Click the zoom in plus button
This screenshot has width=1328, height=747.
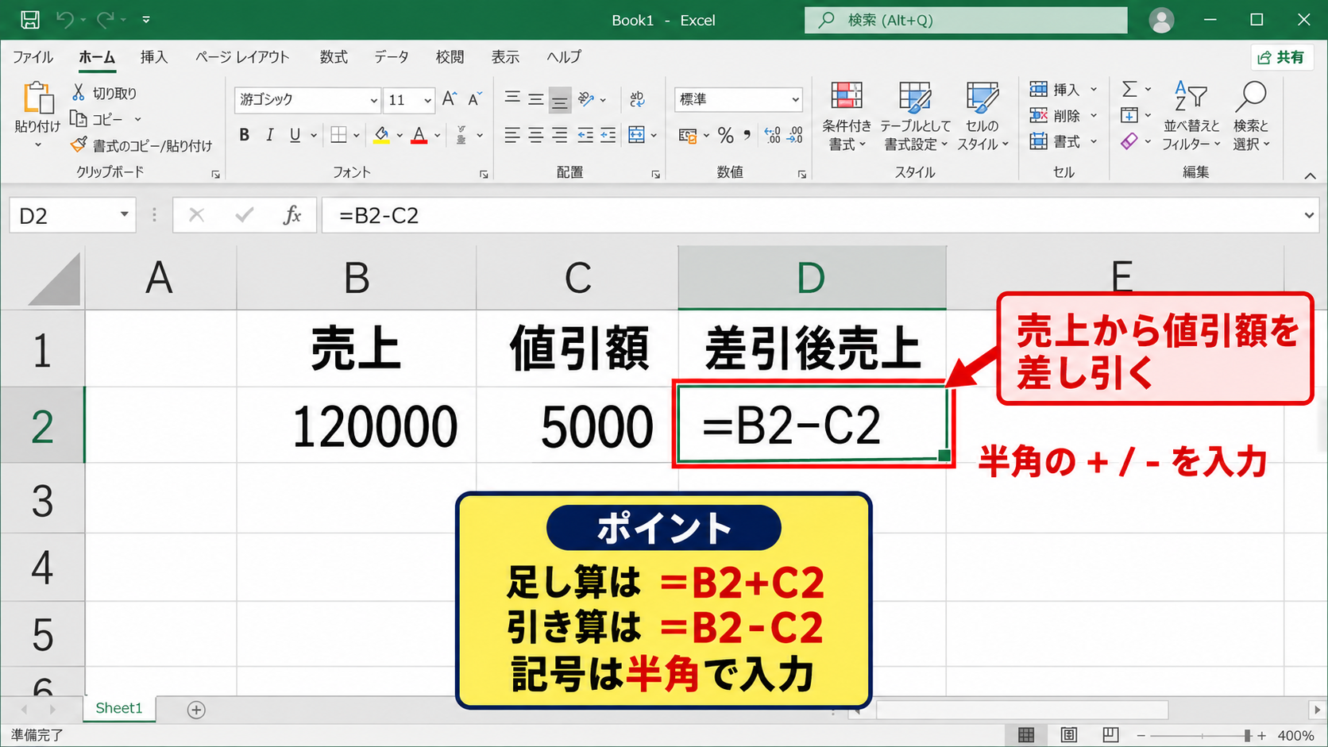1261,736
